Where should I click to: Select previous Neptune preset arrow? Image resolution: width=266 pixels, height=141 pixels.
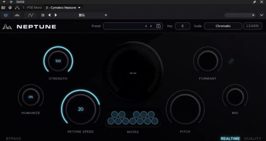146,26
